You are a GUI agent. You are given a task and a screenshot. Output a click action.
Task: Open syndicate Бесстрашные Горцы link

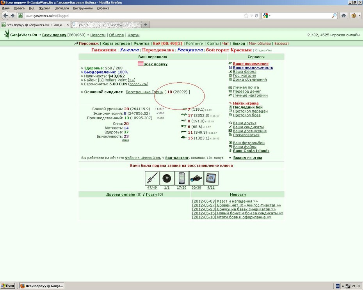(144, 92)
